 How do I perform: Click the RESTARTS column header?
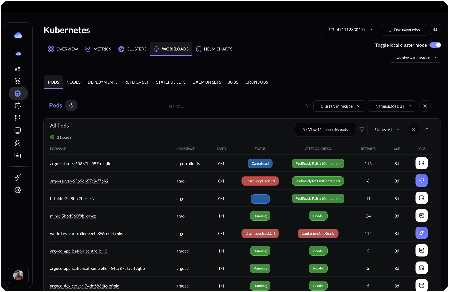pyautogui.click(x=368, y=149)
